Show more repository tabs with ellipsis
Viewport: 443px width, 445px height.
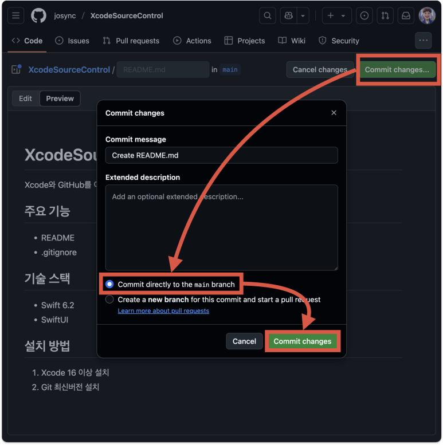click(424, 41)
